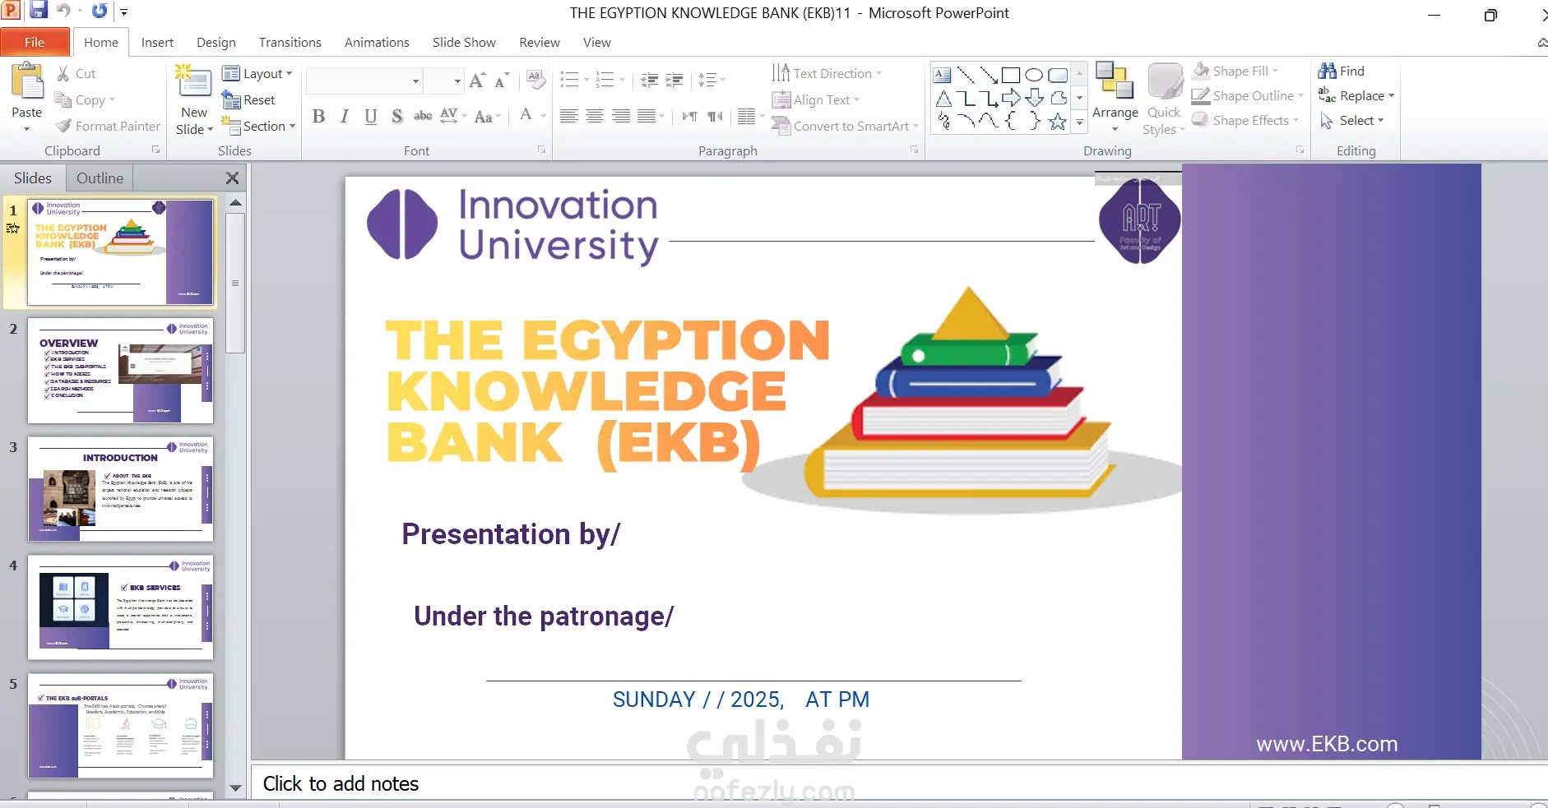1548x808 pixels.
Task: Open the font name combo box
Action: tap(364, 81)
